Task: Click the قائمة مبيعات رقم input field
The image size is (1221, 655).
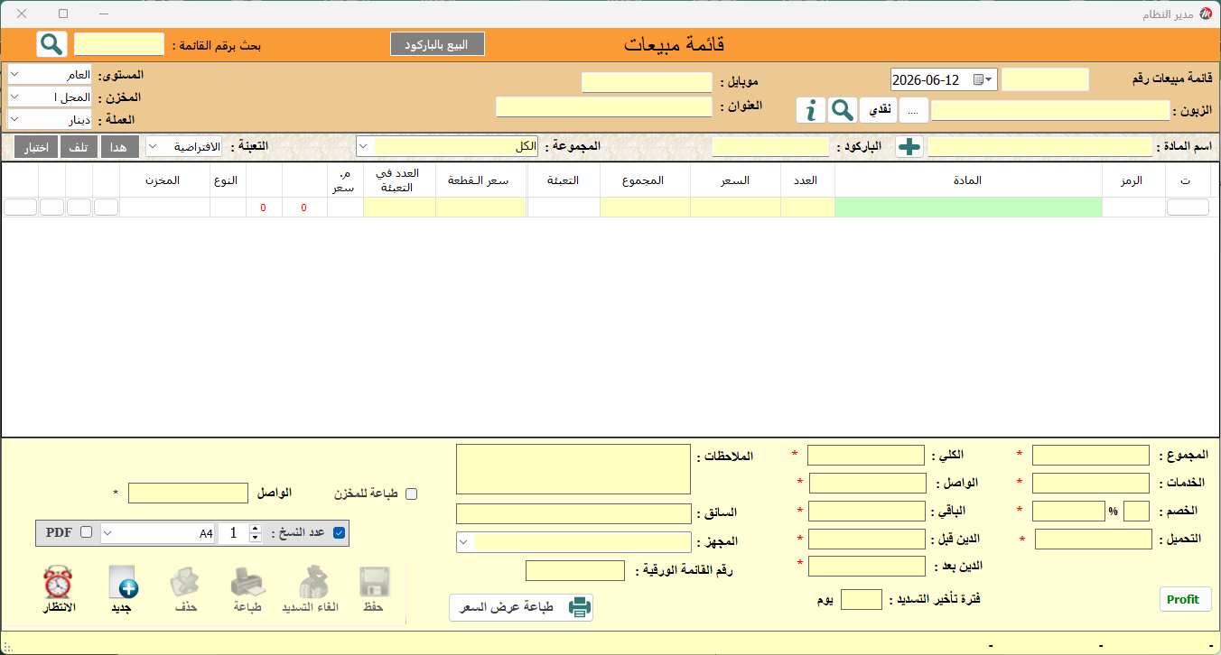Action: (1045, 79)
